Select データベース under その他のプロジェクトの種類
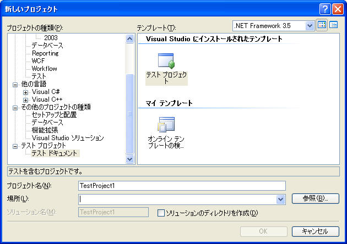 click(47, 123)
